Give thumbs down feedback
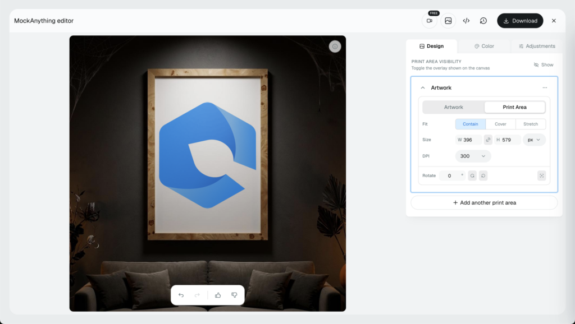Image resolution: width=575 pixels, height=324 pixels. coord(234,295)
